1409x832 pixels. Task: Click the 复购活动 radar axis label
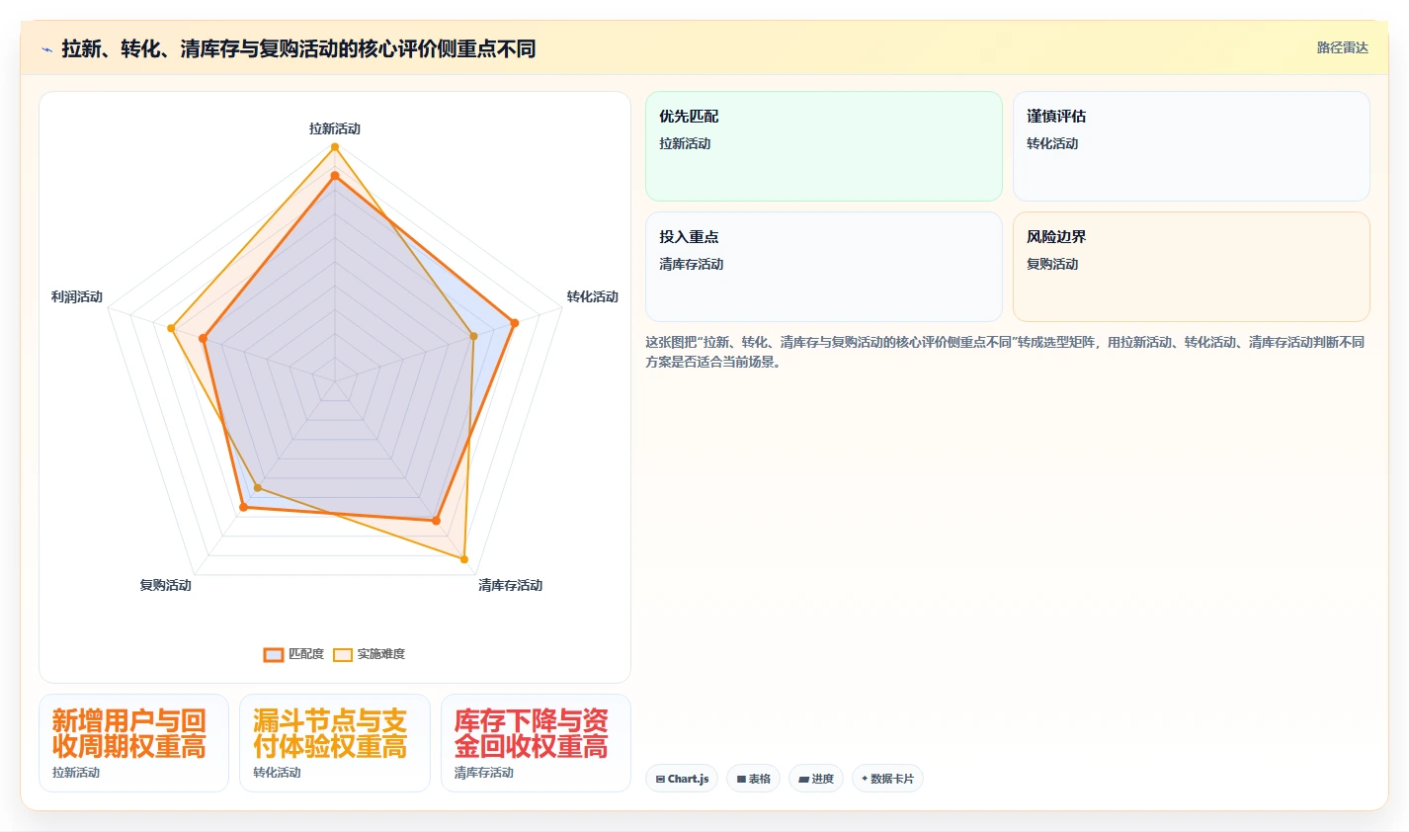point(166,585)
